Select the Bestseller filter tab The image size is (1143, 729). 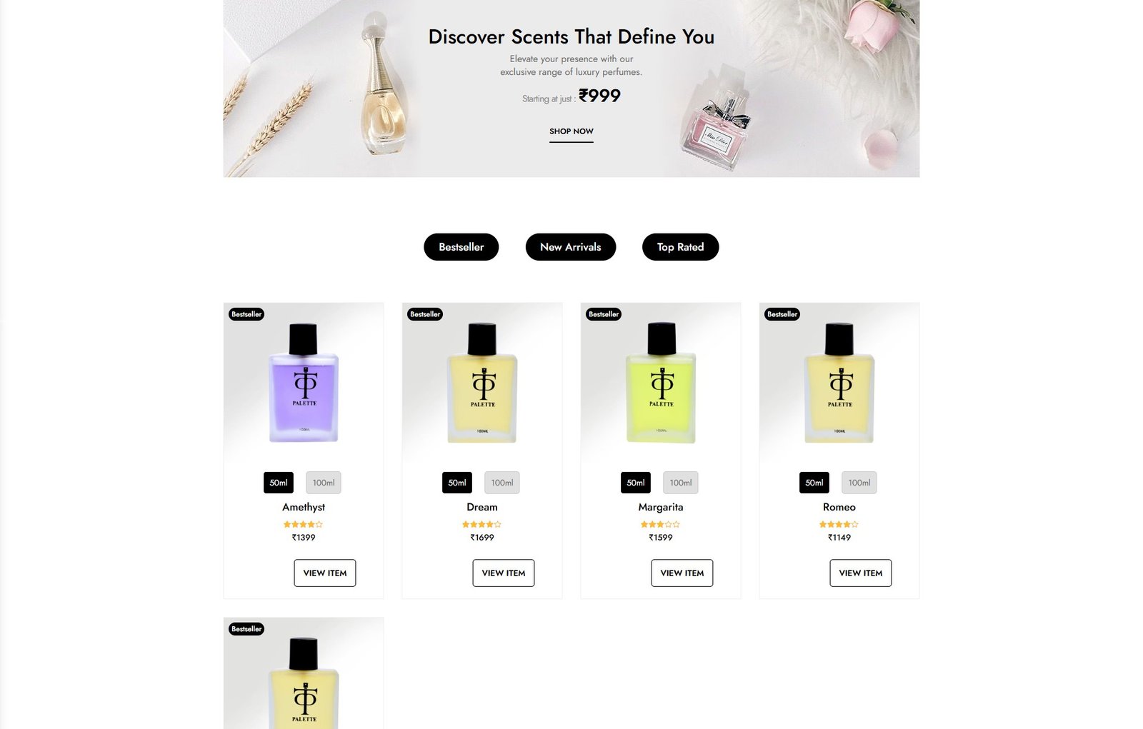click(x=461, y=247)
